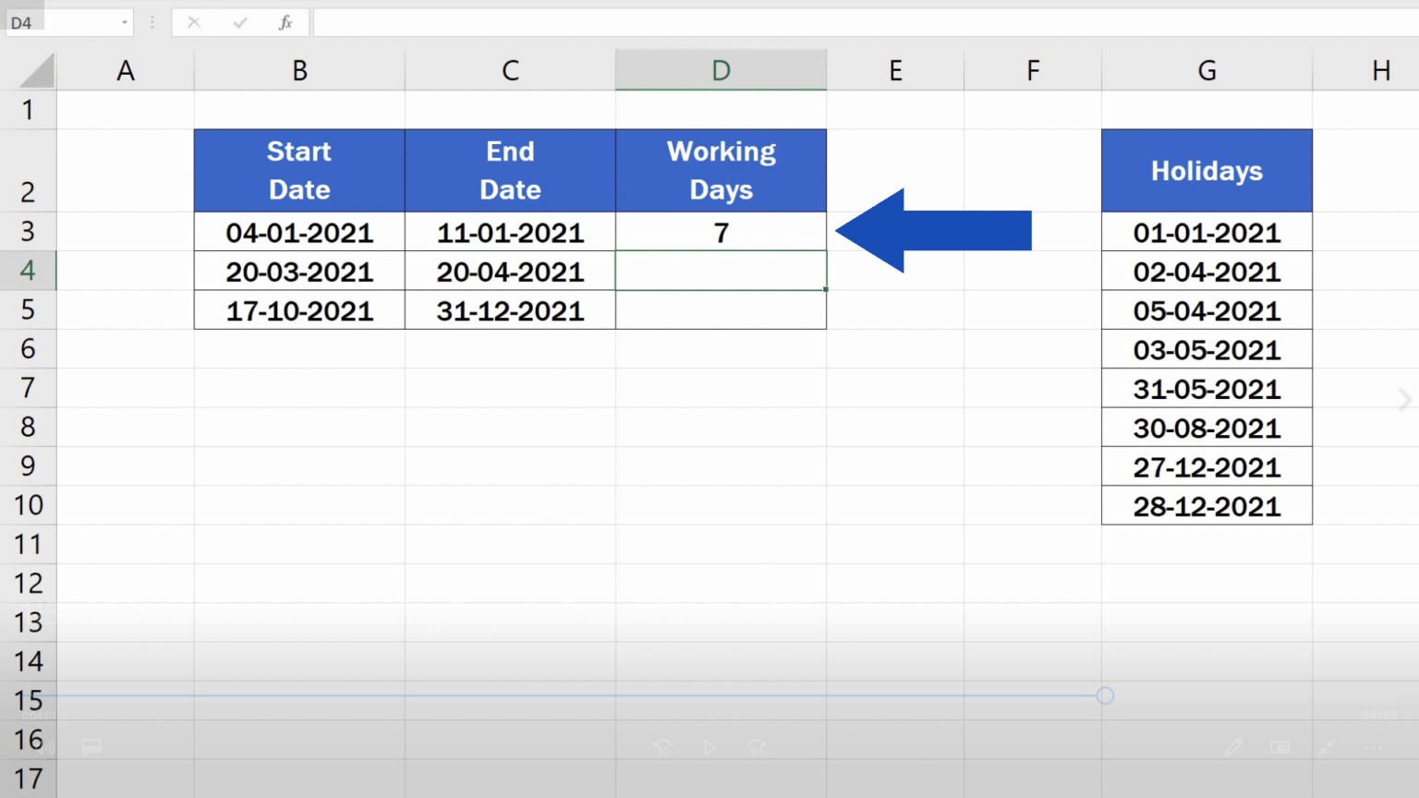This screenshot has height=798, width=1419.
Task: Select row 7 header
Action: click(x=28, y=388)
